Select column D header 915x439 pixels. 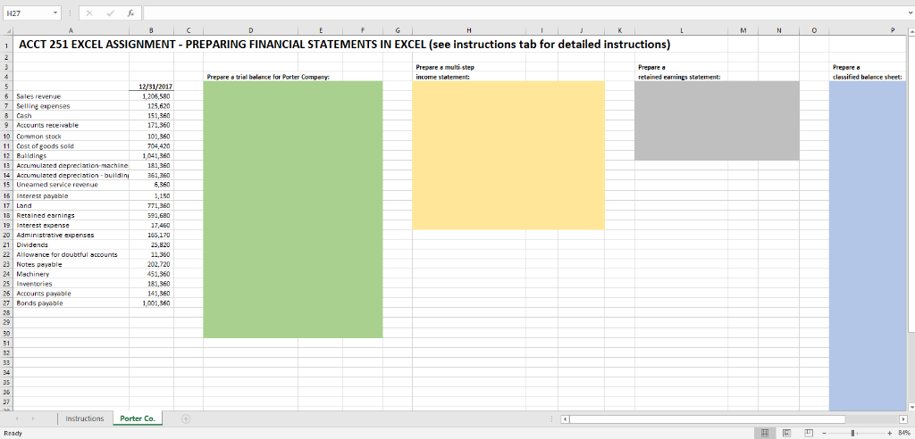coord(250,31)
